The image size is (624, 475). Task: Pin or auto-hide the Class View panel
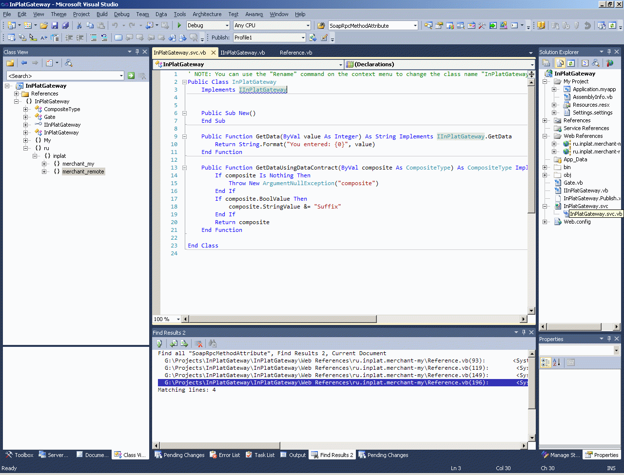pyautogui.click(x=137, y=52)
